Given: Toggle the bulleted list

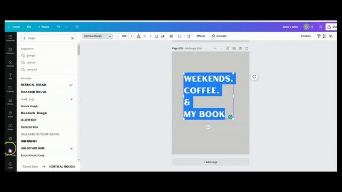Looking at the screenshot, I should [180, 36].
